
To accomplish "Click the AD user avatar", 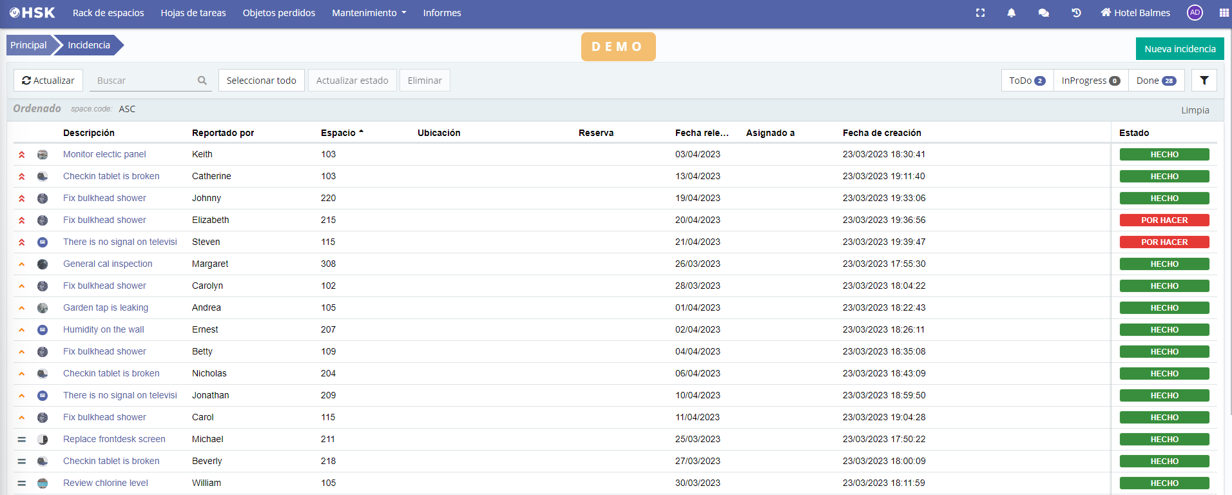I will [1195, 13].
